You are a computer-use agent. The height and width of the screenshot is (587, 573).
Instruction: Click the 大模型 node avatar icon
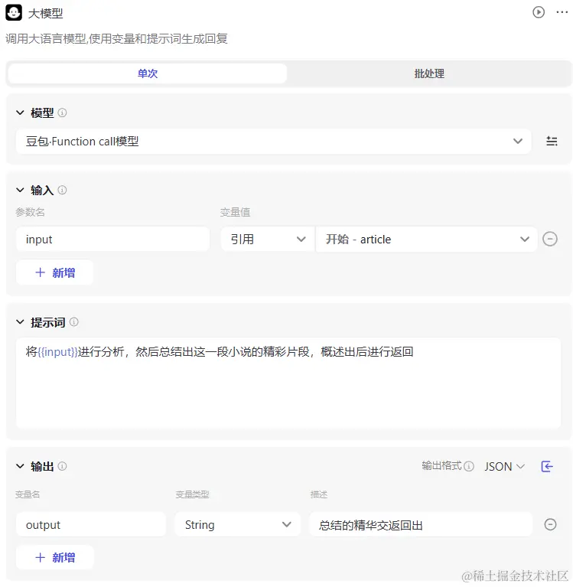pyautogui.click(x=14, y=13)
